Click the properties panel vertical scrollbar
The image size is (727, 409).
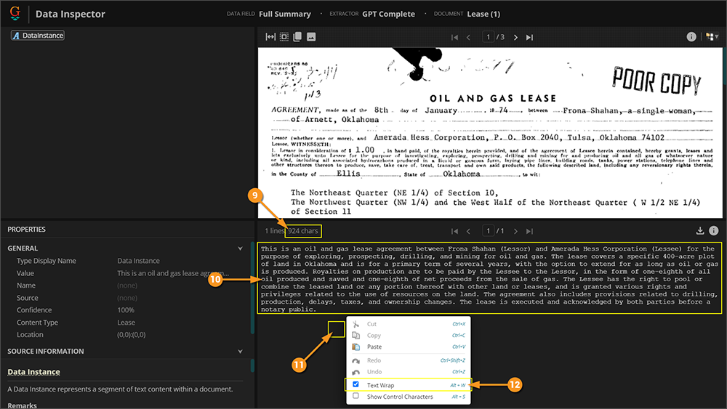point(252,287)
